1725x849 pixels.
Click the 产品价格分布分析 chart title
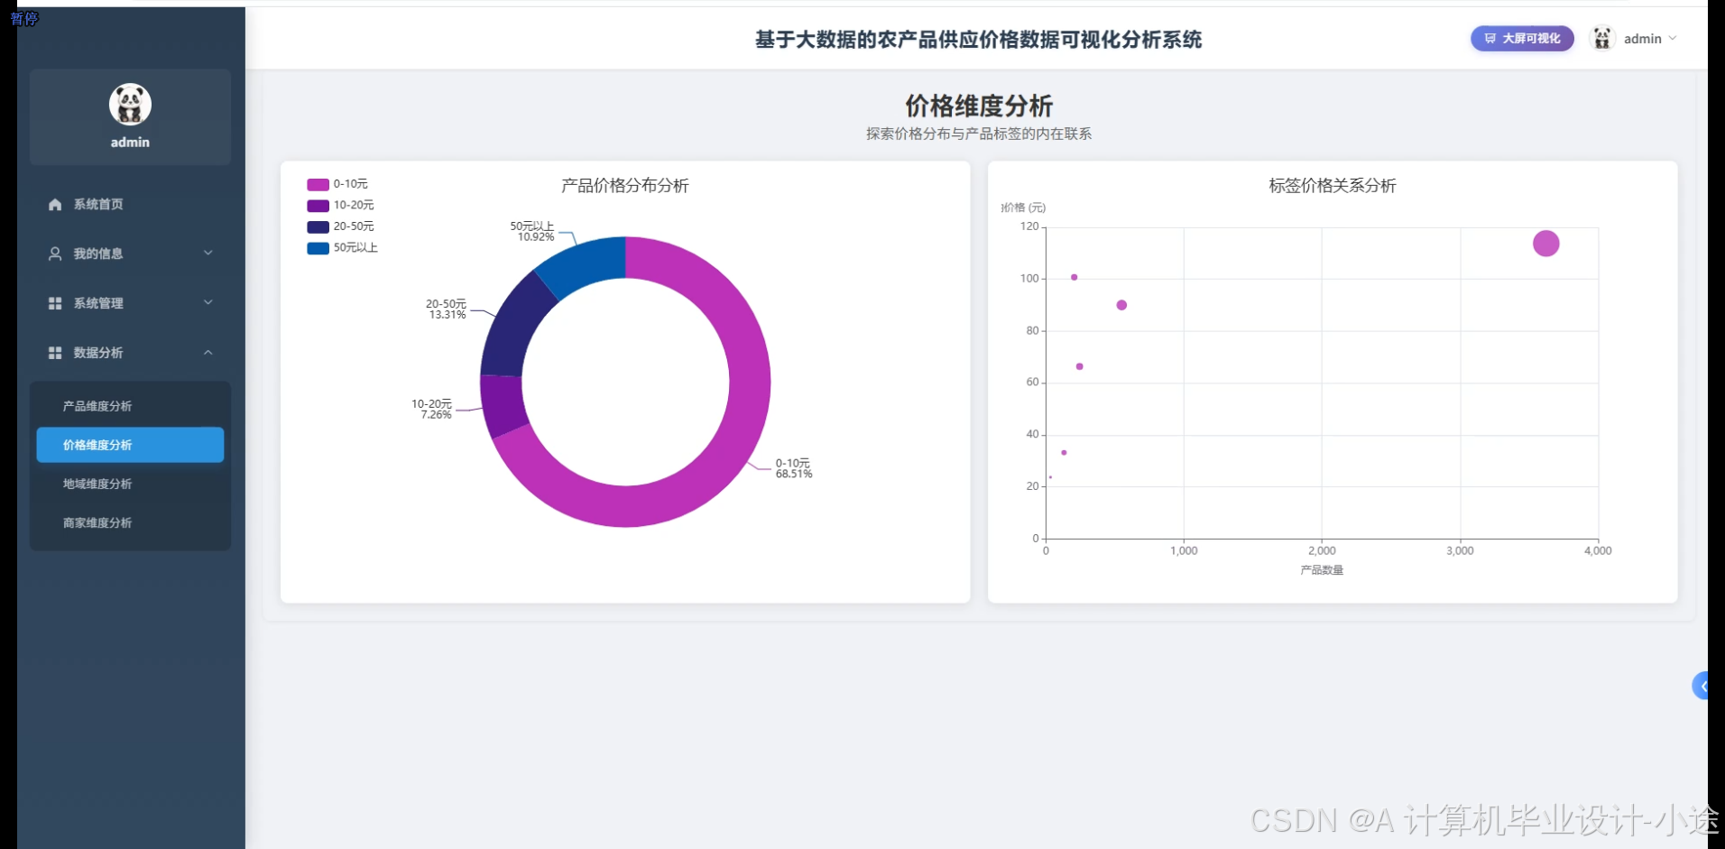[625, 186]
